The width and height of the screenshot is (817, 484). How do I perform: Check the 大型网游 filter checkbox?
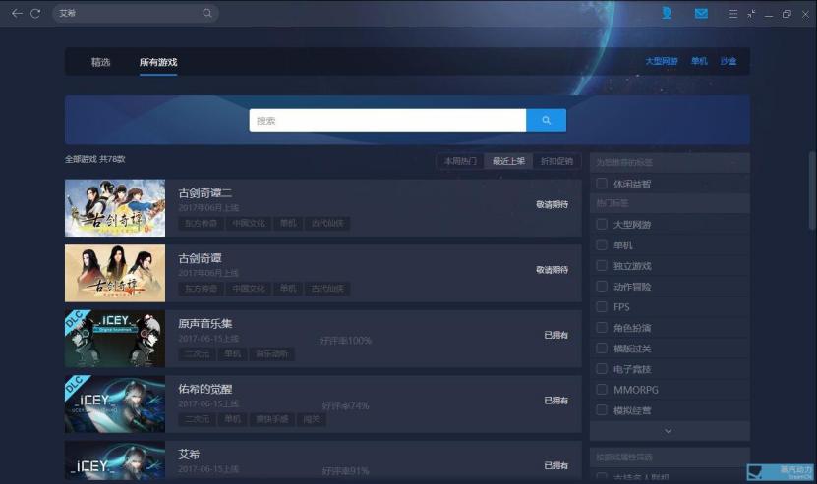(x=602, y=224)
